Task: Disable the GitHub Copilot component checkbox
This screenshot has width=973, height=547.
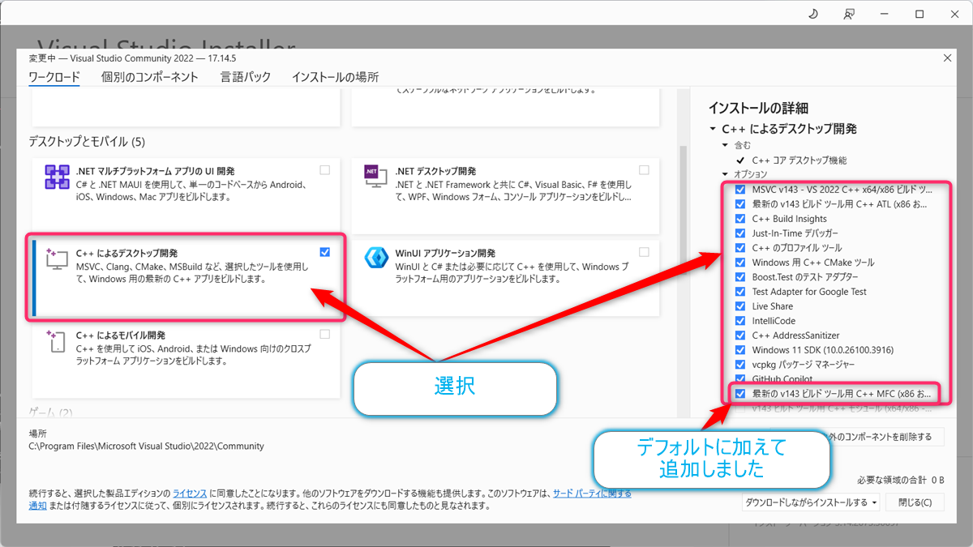Action: pyautogui.click(x=739, y=378)
